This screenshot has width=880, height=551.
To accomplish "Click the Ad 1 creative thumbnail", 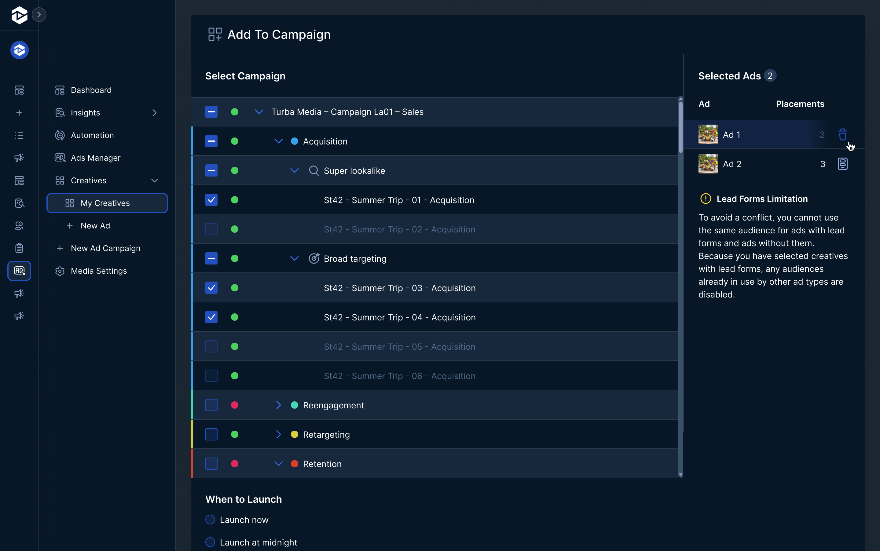I will click(708, 134).
